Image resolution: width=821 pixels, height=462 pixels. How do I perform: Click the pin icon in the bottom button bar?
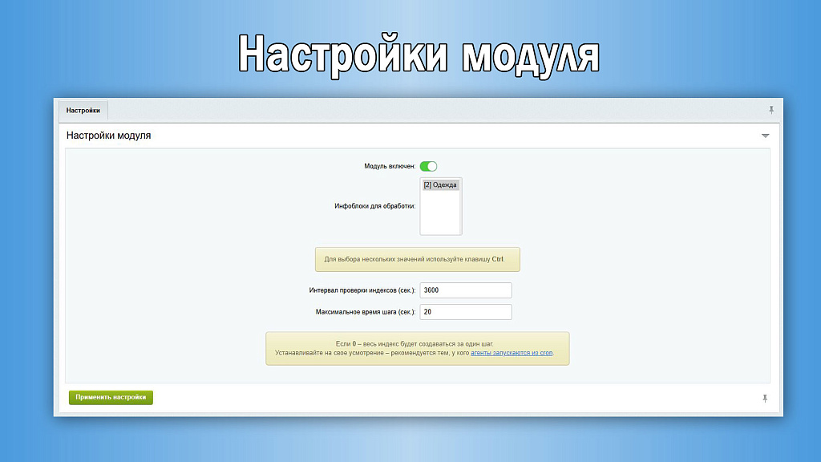tap(765, 398)
